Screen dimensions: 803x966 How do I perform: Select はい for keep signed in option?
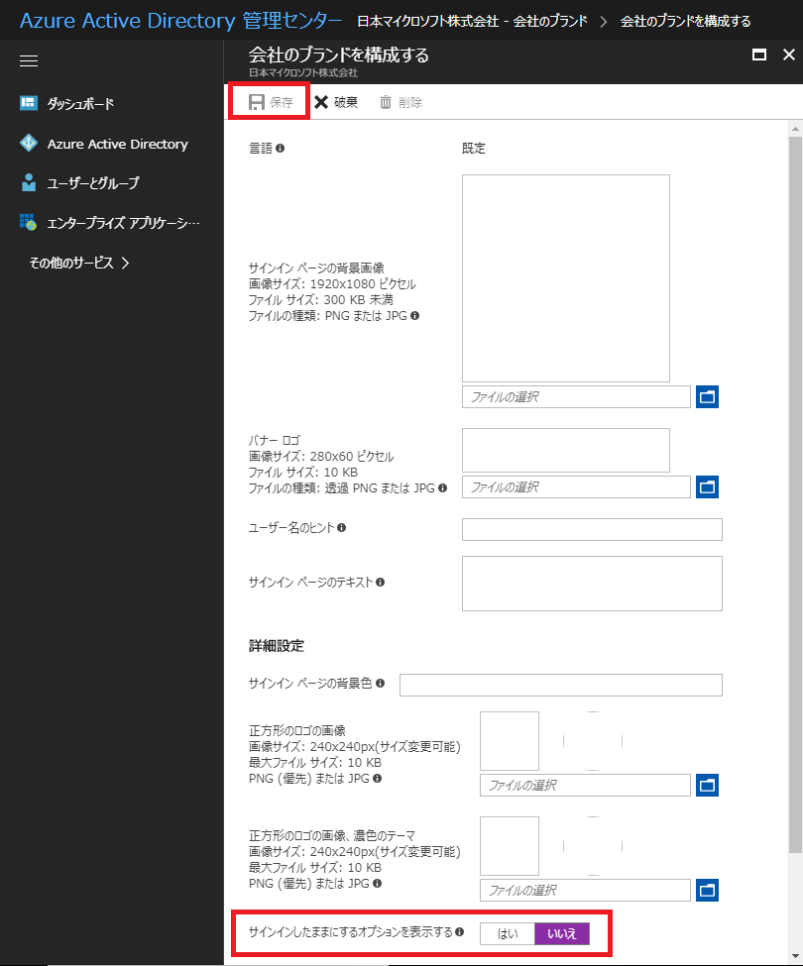point(508,933)
